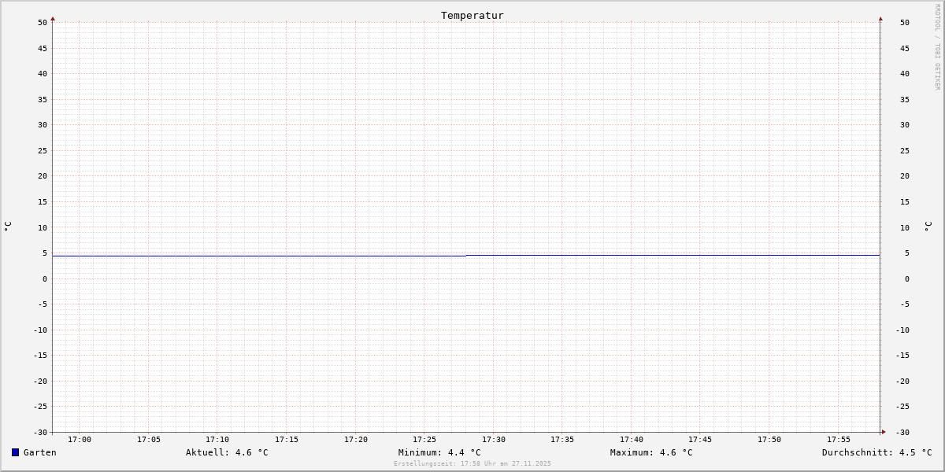Click the red arrow atop the right axis
The image size is (945, 472).
(x=880, y=18)
